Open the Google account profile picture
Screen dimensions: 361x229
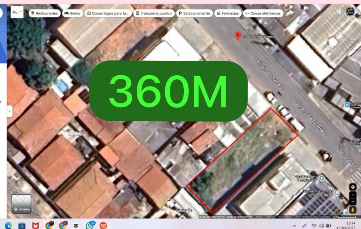(350, 12)
